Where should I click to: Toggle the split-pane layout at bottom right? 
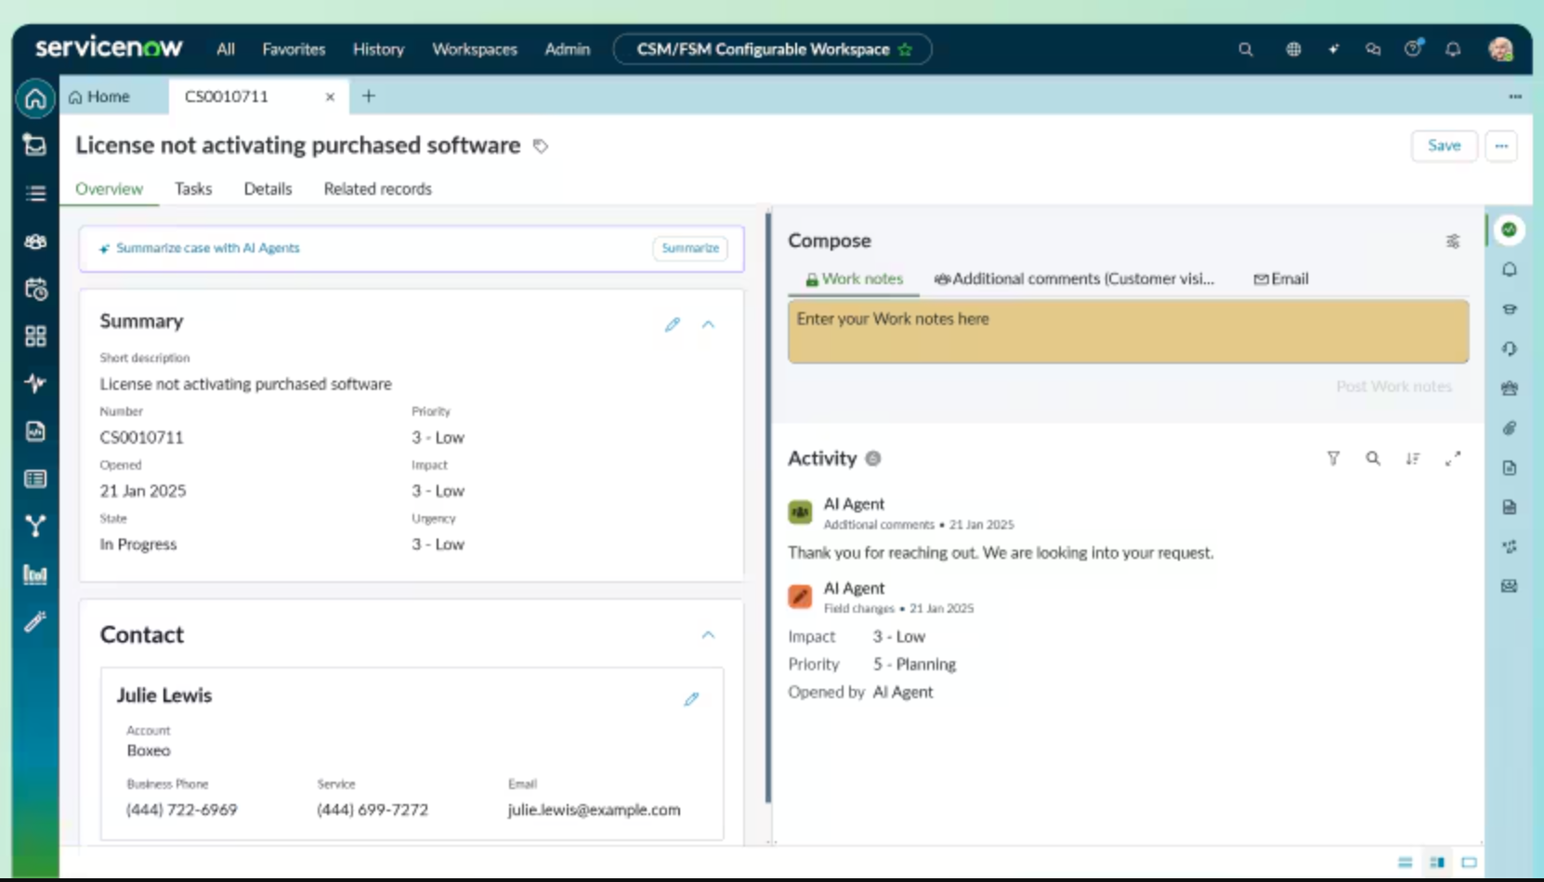pos(1438,862)
